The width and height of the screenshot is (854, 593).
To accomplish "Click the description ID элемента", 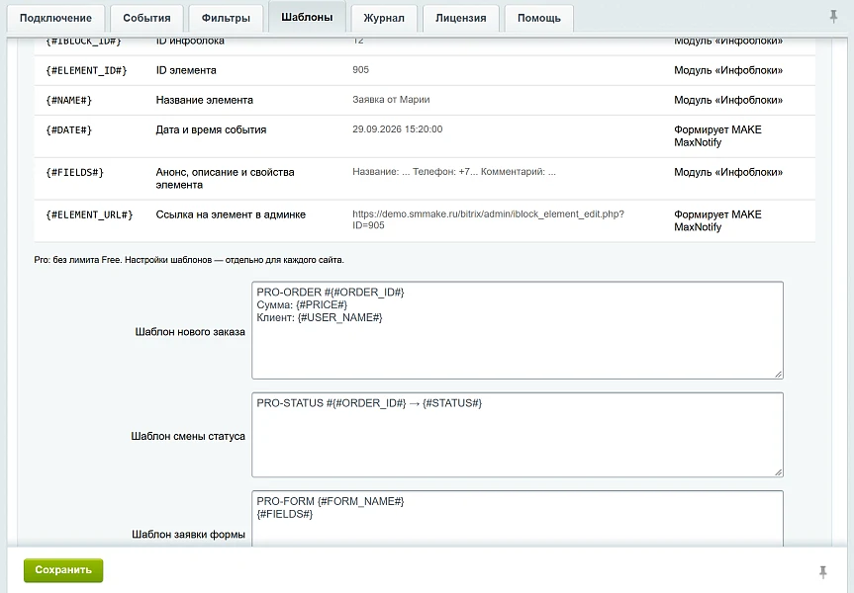I will tap(186, 70).
